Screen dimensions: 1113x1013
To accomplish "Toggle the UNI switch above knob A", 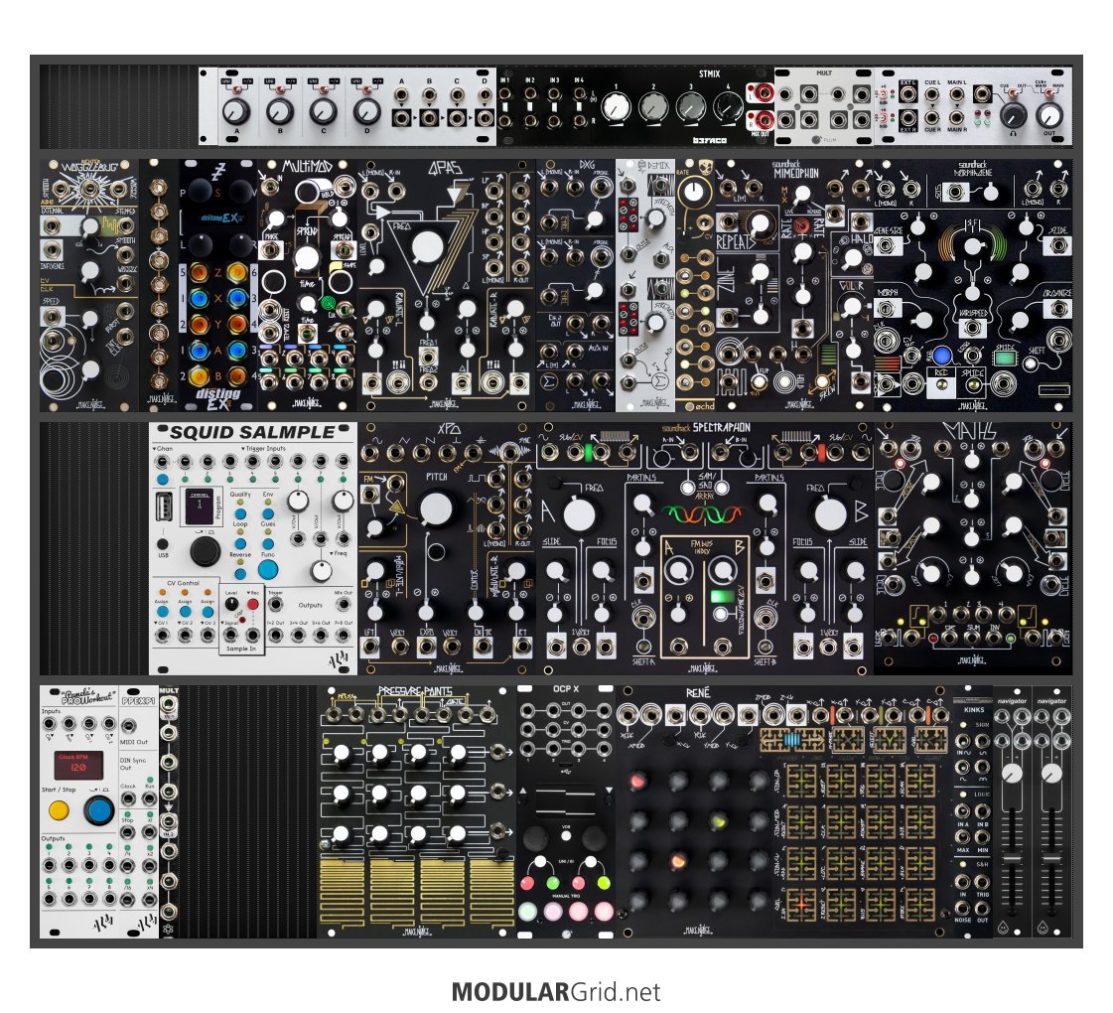I will (237, 89).
